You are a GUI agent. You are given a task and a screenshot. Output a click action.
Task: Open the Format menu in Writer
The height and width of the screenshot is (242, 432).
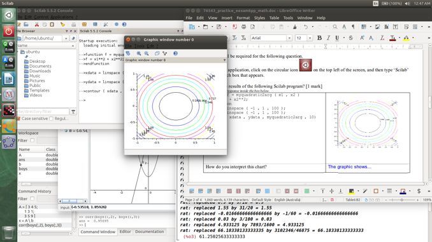pyautogui.click(x=243, y=18)
